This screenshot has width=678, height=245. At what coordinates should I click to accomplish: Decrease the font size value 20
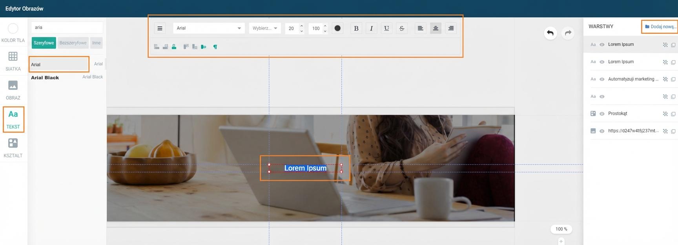(x=301, y=31)
